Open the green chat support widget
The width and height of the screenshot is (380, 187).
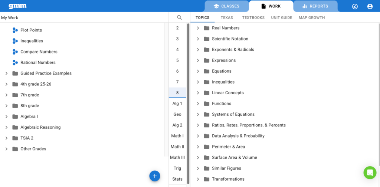click(370, 173)
